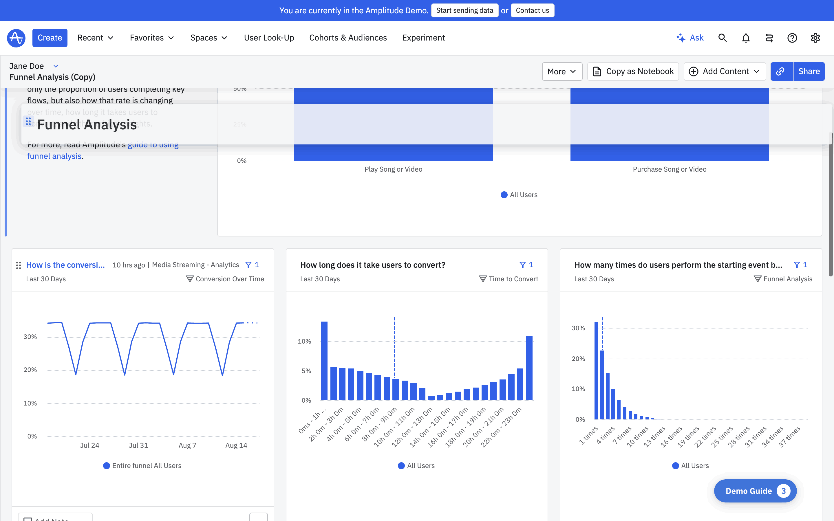This screenshot has width=834, height=521.
Task: Grab the drag handle of conversion chart card
Action: pyautogui.click(x=19, y=265)
